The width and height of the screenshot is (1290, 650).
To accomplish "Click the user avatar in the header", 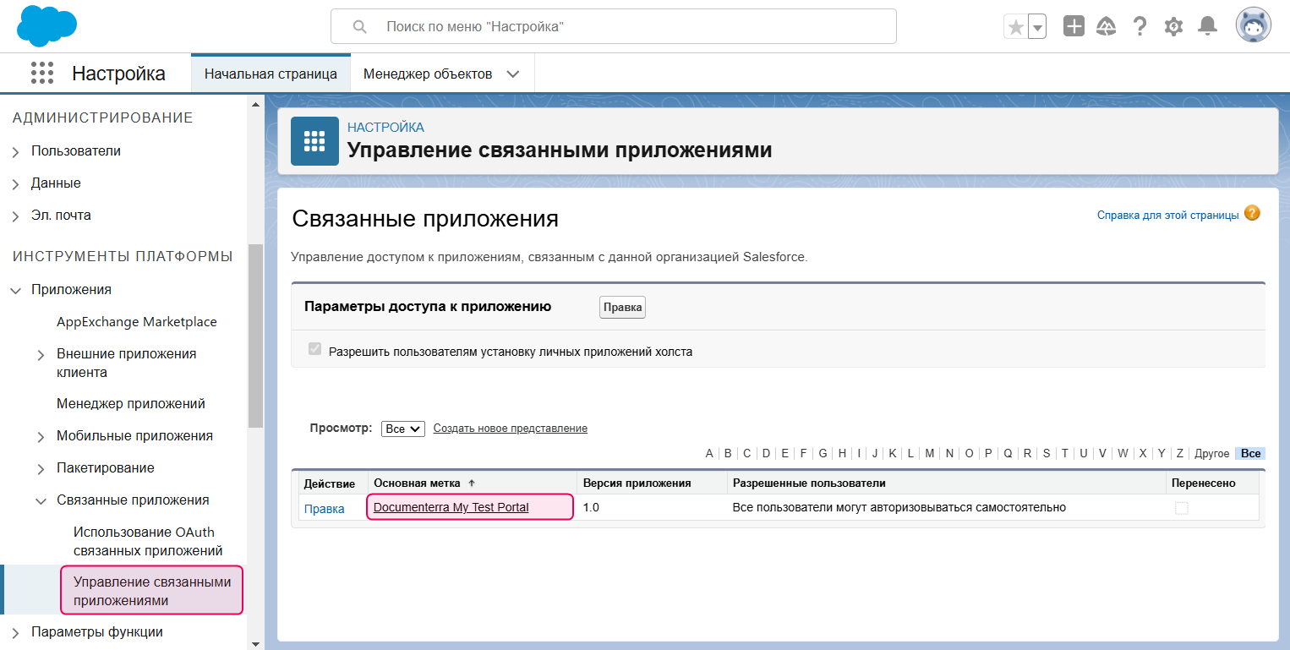I will tap(1254, 25).
